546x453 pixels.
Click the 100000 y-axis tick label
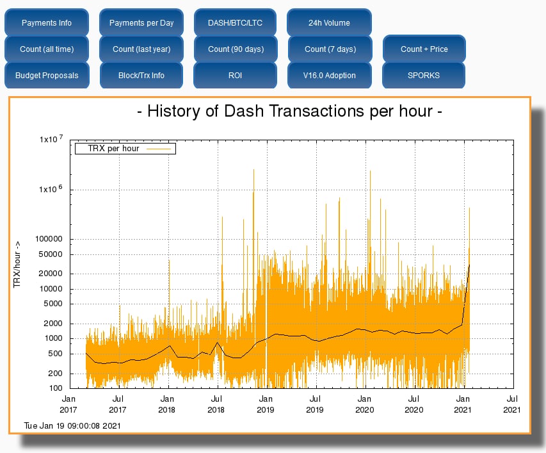(49, 239)
